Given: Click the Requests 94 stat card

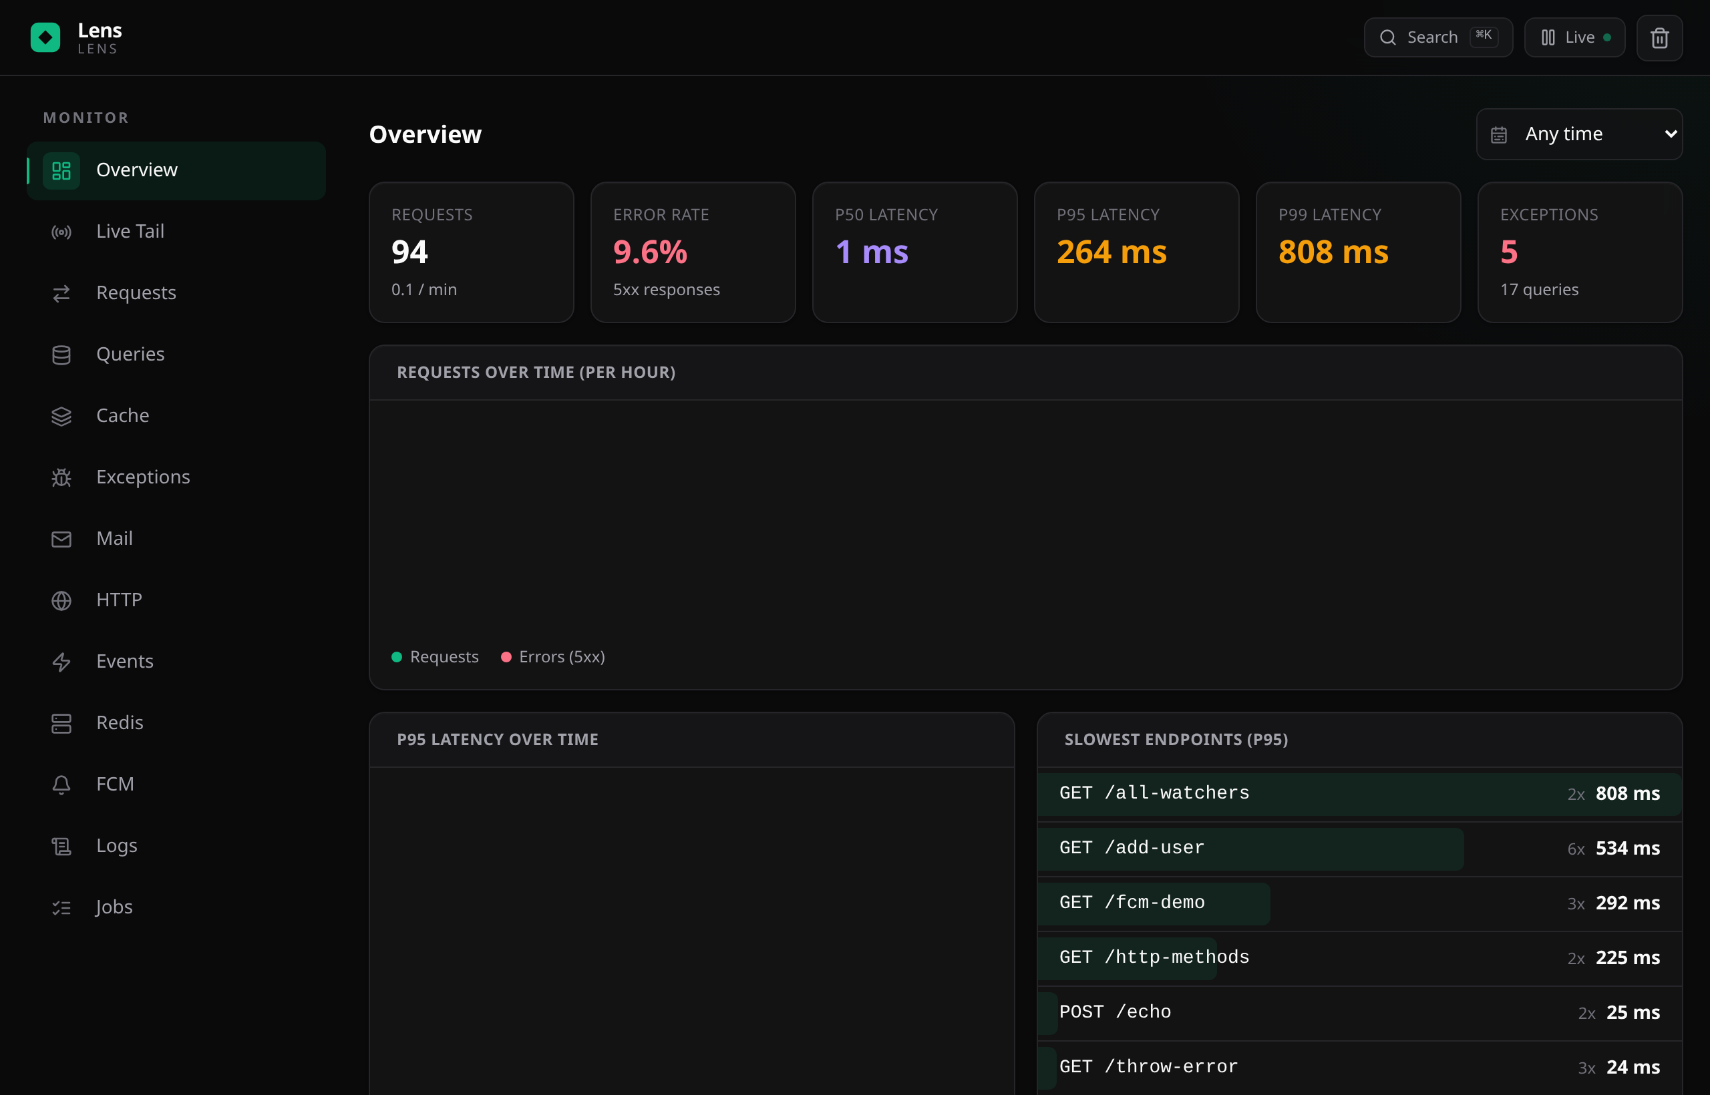Looking at the screenshot, I should tap(472, 252).
